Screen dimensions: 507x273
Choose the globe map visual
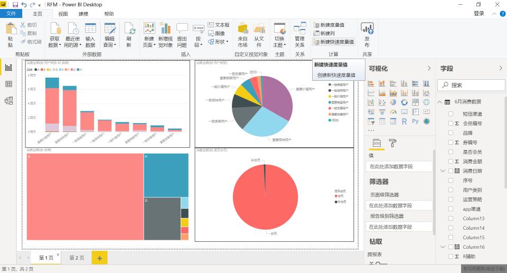pyautogui.click(x=427, y=102)
